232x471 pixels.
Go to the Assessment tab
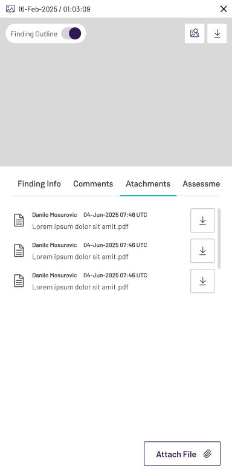click(201, 184)
